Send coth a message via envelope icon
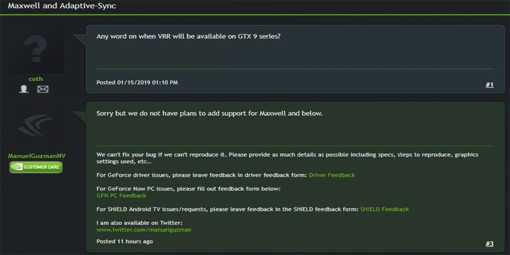This screenshot has width=510, height=255. pyautogui.click(x=43, y=89)
